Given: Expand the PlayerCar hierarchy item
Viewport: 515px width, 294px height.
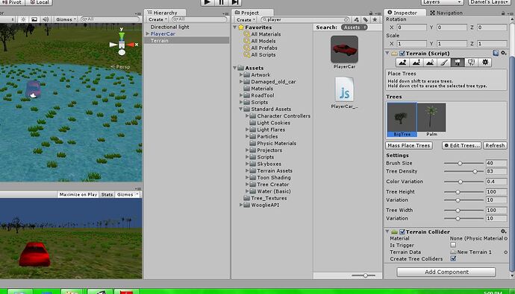Looking at the screenshot, I should pyautogui.click(x=148, y=33).
